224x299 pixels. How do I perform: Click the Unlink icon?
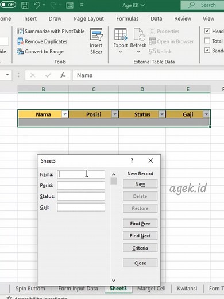pos(153,51)
